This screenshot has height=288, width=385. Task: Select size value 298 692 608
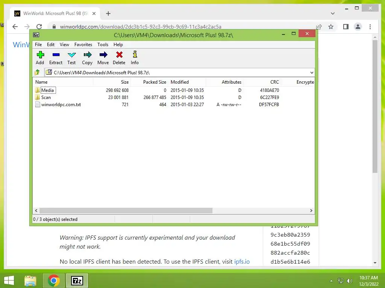(x=117, y=90)
